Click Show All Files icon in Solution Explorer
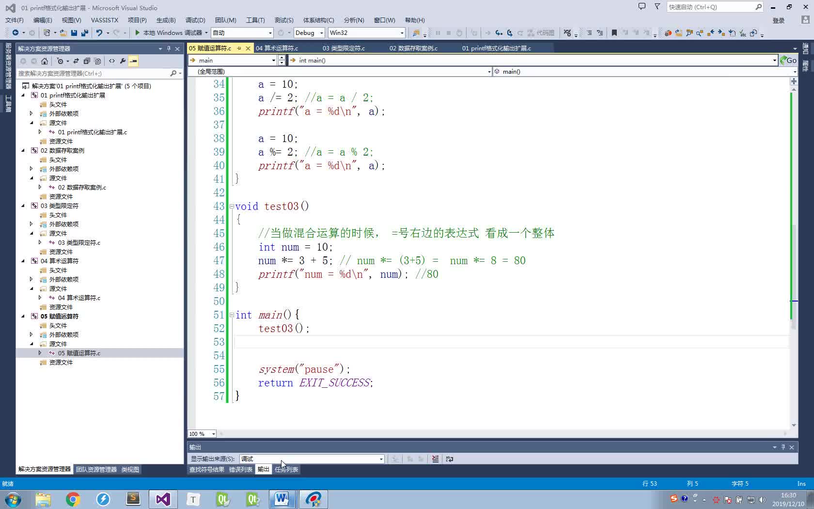 (x=97, y=61)
